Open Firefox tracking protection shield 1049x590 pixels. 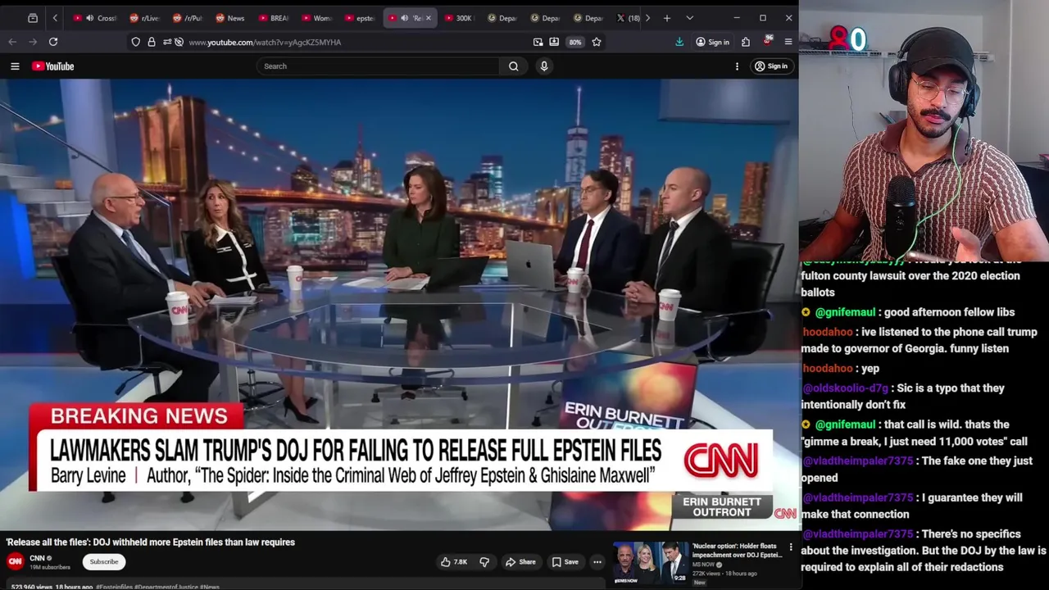pos(136,42)
